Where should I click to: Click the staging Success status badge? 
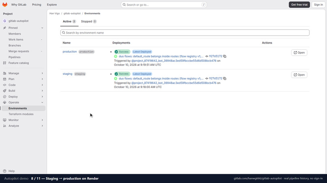pos(122,74)
